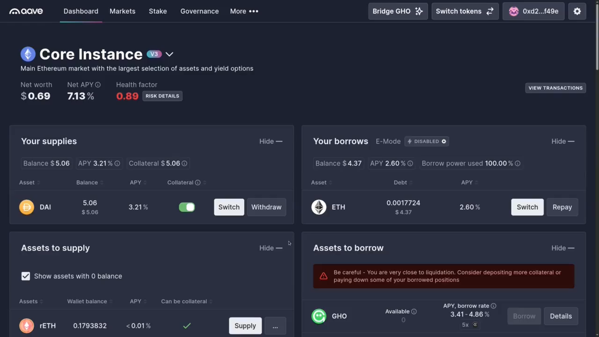Screen dimensions: 599x337
Task: Sort borrows by APY column
Action: point(470,183)
